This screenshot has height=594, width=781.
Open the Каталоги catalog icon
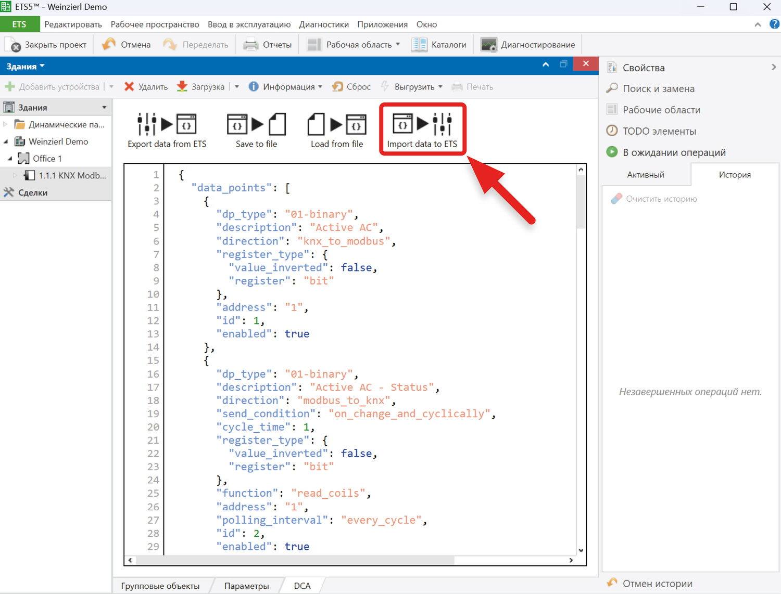point(419,45)
